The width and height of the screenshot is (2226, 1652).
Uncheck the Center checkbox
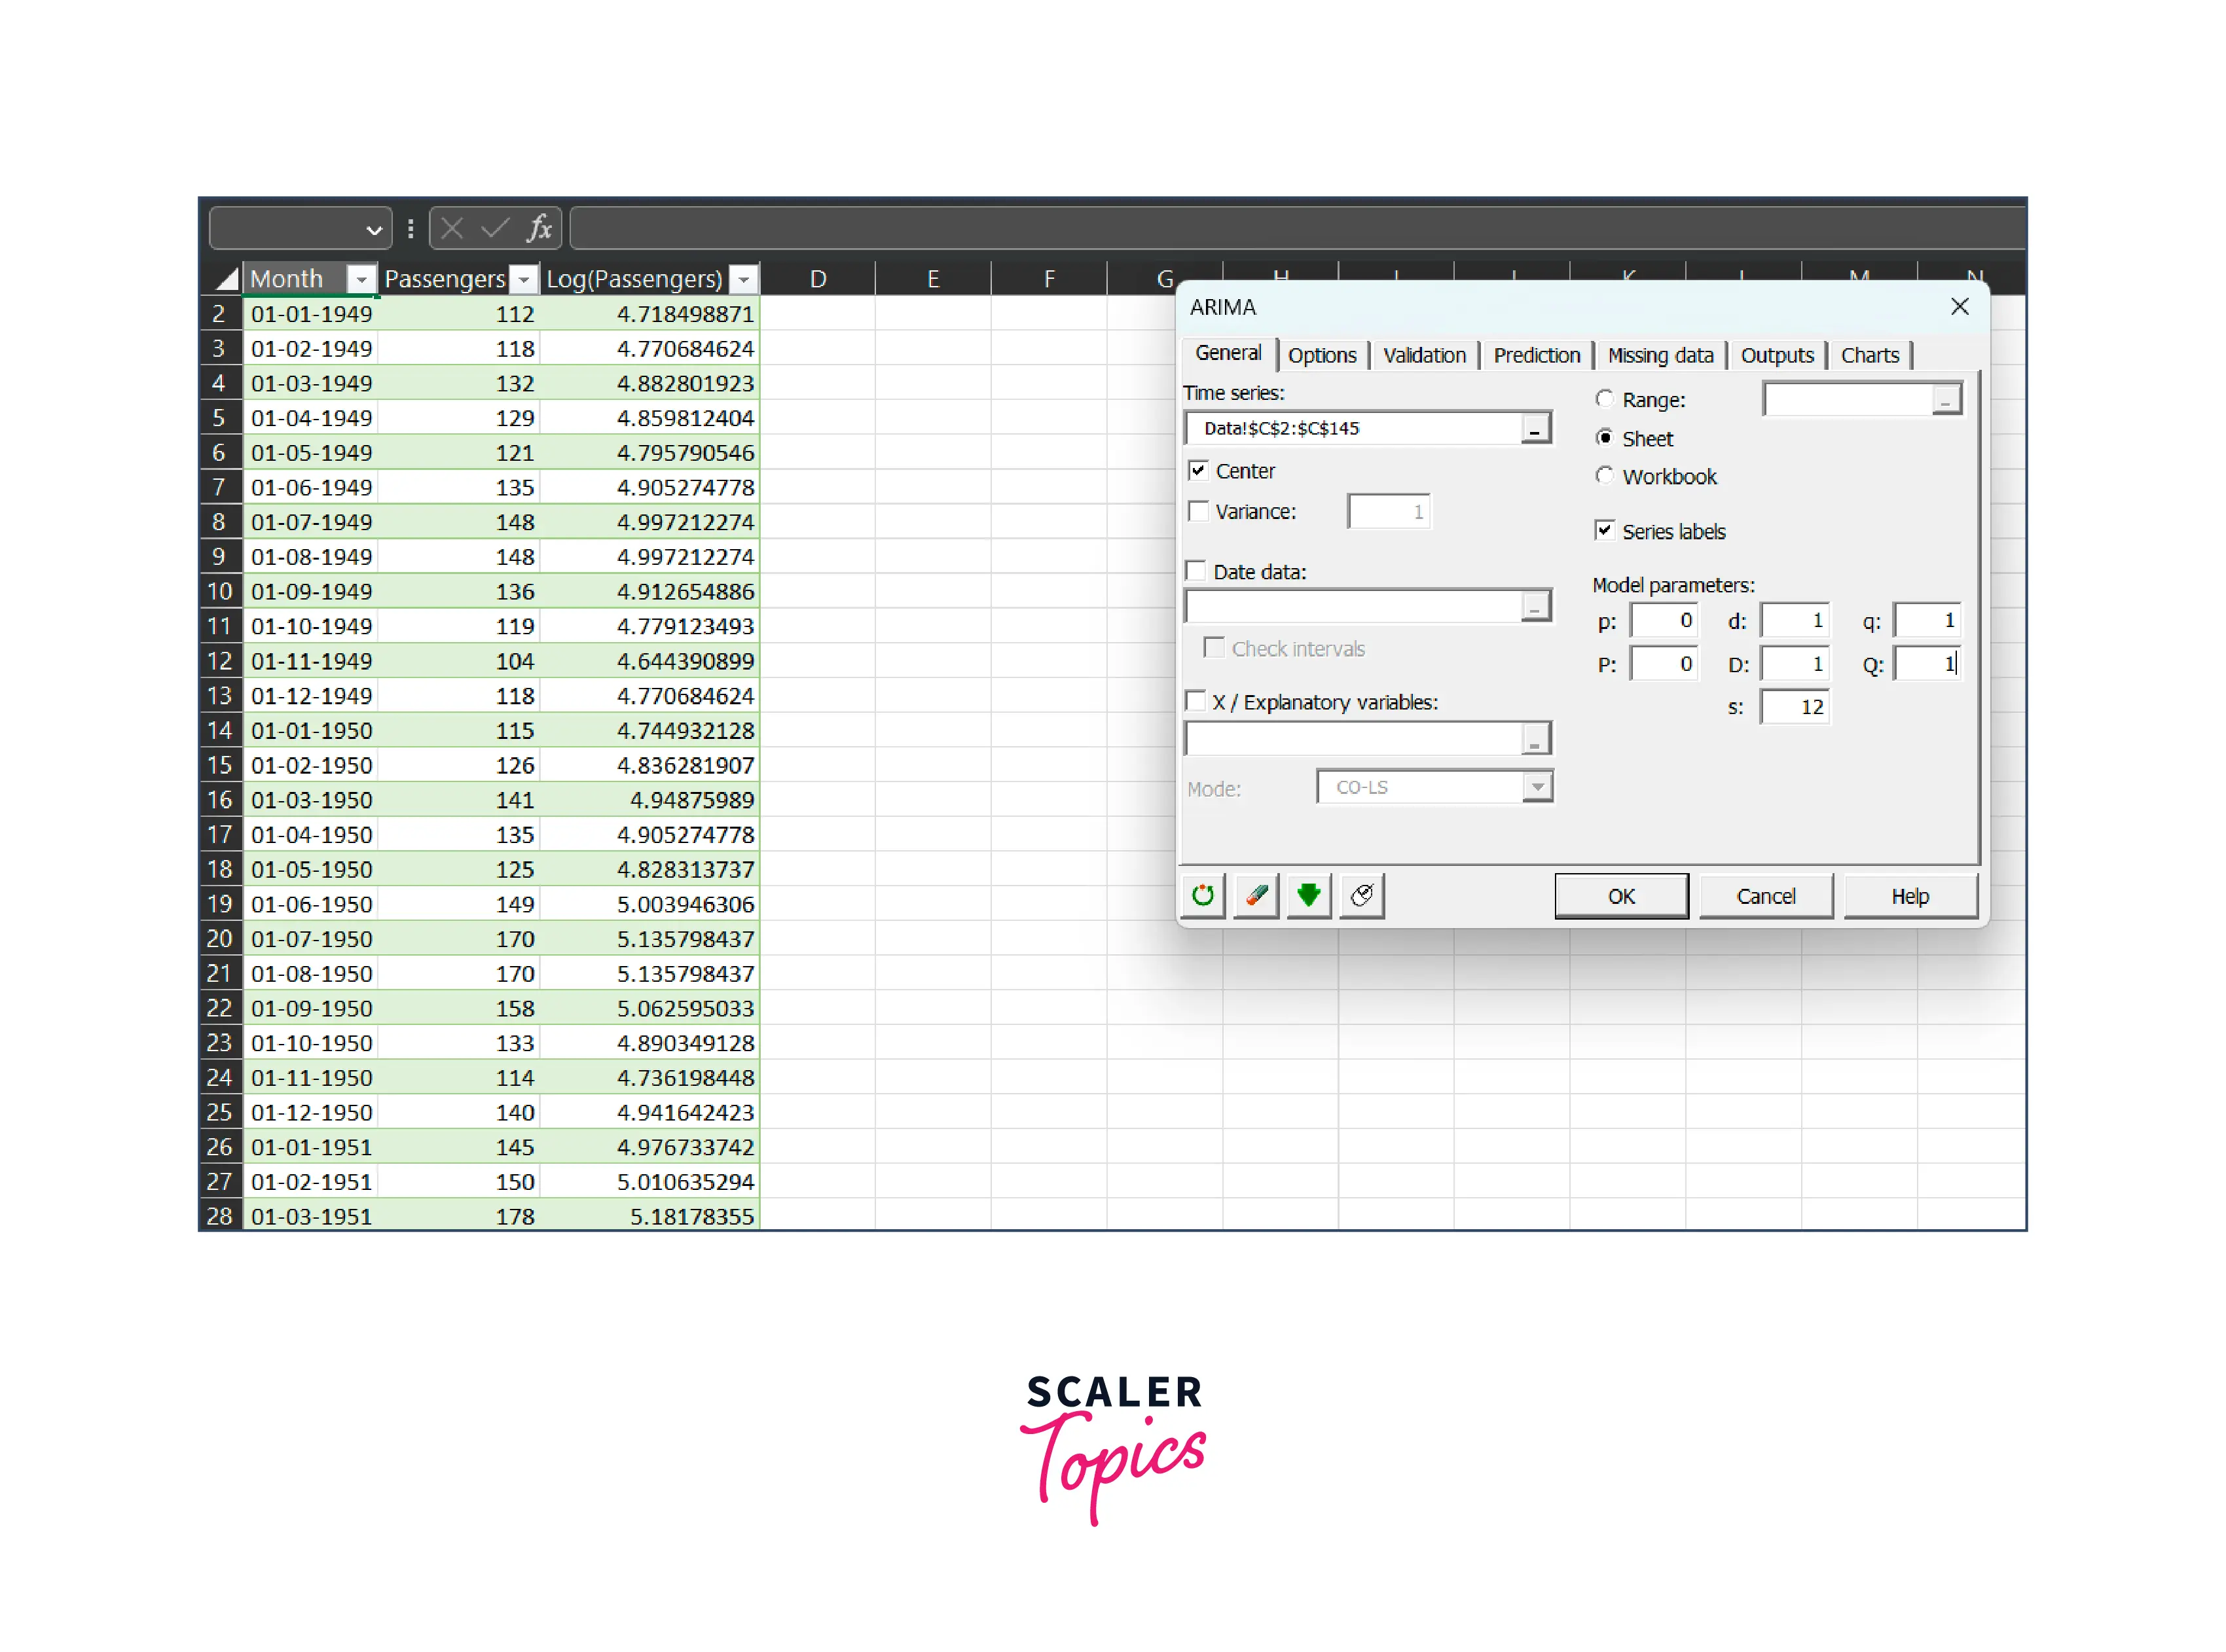pyautogui.click(x=1198, y=470)
